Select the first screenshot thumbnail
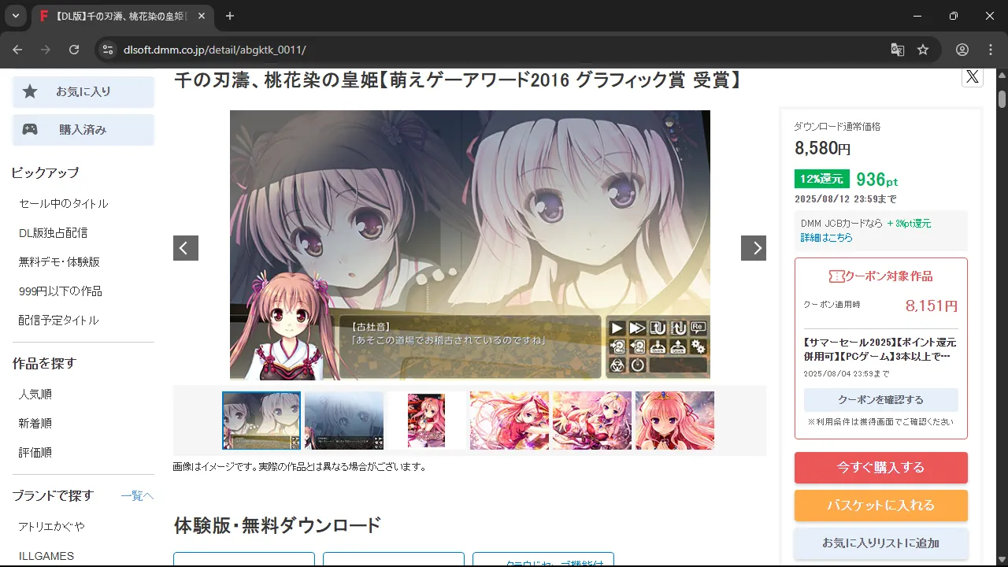1008x567 pixels. 261,421
